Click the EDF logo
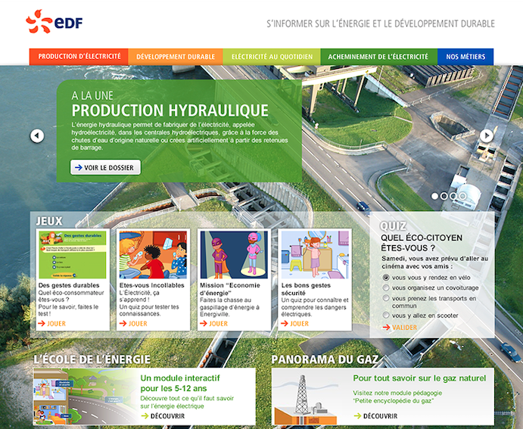This screenshot has height=429, width=523. pos(54,22)
